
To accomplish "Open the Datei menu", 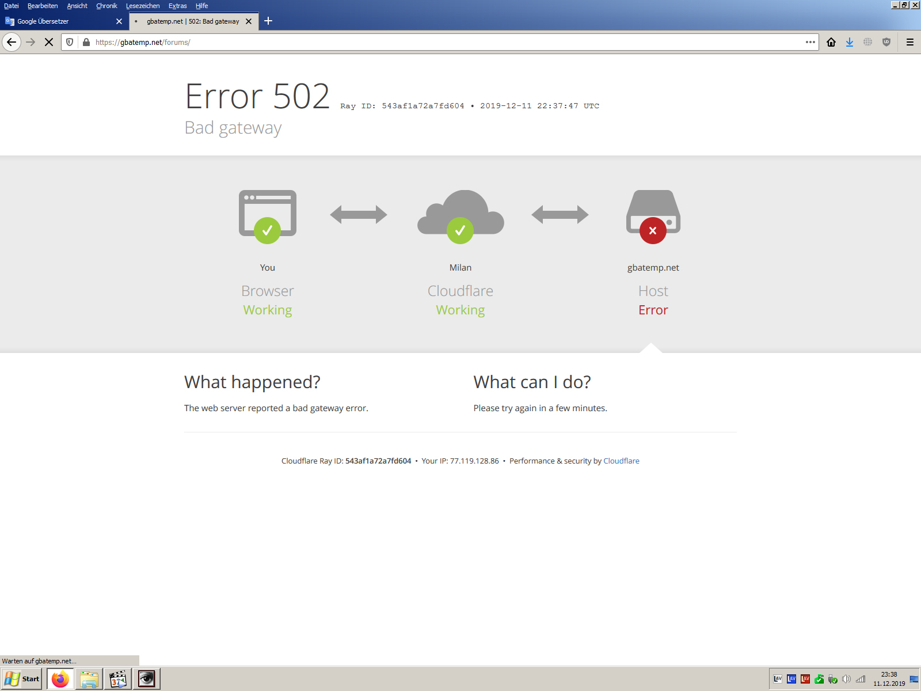I will coord(12,6).
